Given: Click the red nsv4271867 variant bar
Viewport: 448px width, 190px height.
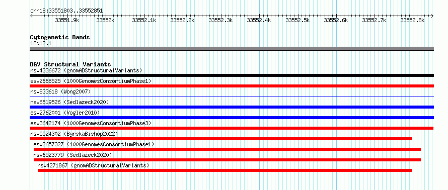Looking at the screenshot, I should pyautogui.click(x=225, y=170).
